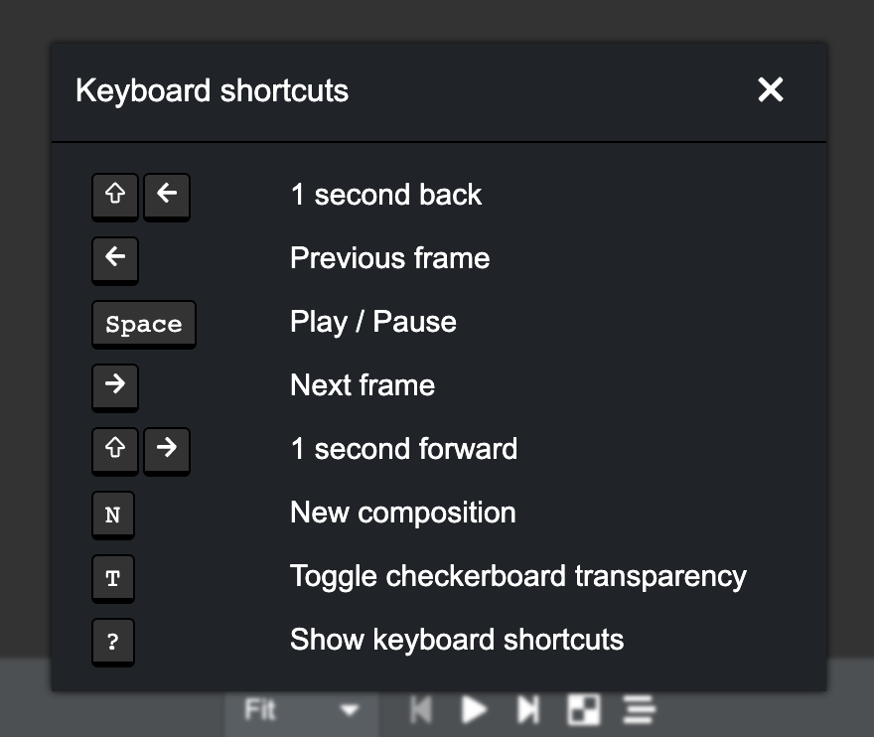Screen dimensions: 874x737
Task: Toggle checkerboard transparency icon in toolbar
Action: tap(583, 709)
